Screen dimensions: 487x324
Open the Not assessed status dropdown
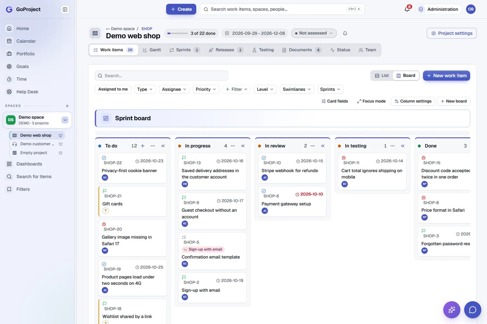click(x=314, y=33)
